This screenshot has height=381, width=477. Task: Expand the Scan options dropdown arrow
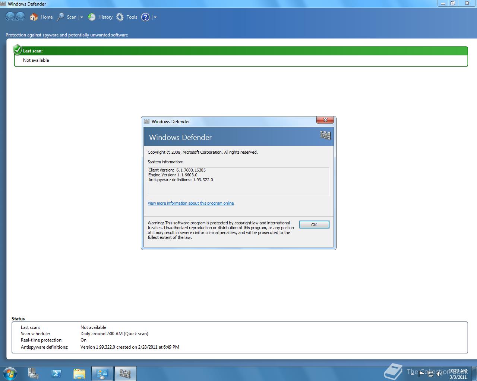(x=82, y=17)
